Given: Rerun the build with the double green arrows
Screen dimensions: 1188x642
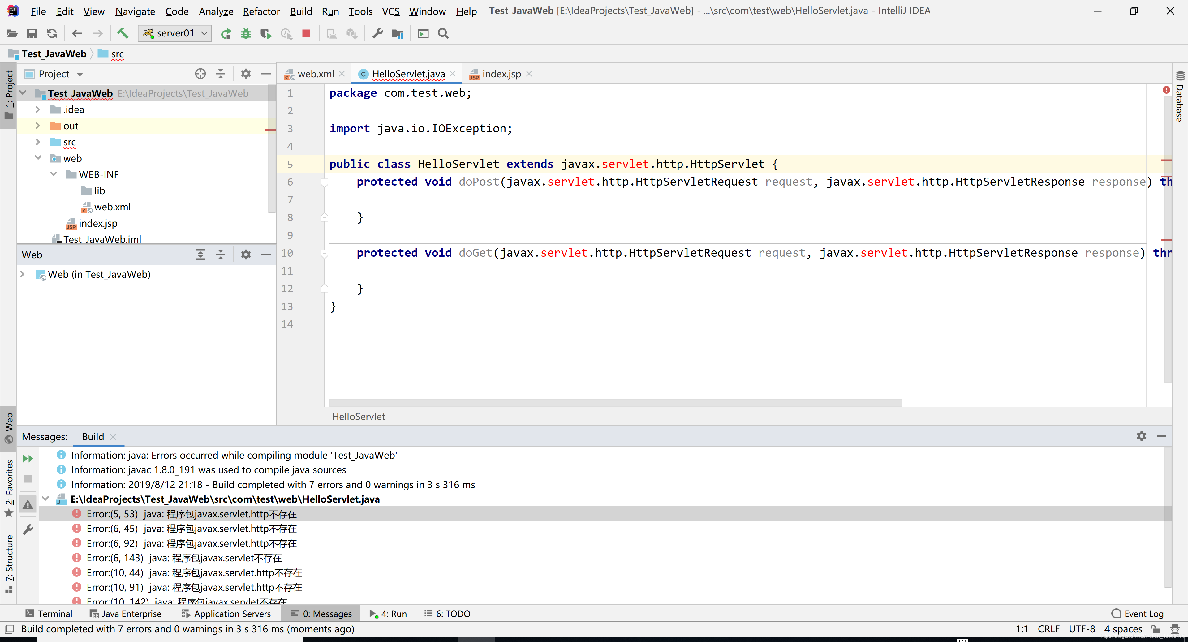Looking at the screenshot, I should [x=28, y=459].
